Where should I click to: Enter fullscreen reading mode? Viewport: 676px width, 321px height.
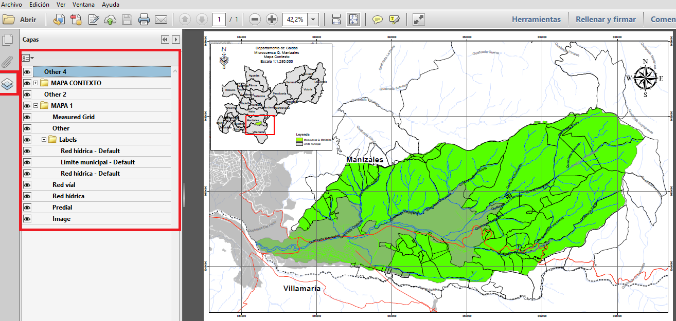(418, 19)
